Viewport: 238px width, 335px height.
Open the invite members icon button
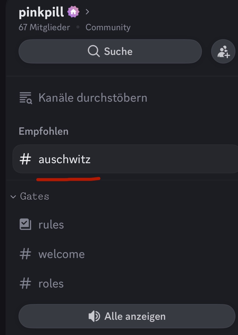click(x=223, y=51)
